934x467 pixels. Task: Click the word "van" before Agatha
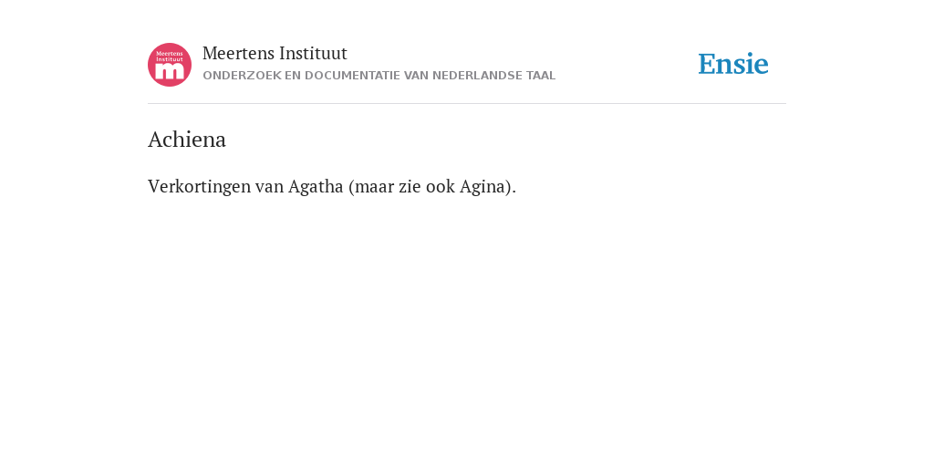[x=270, y=186]
